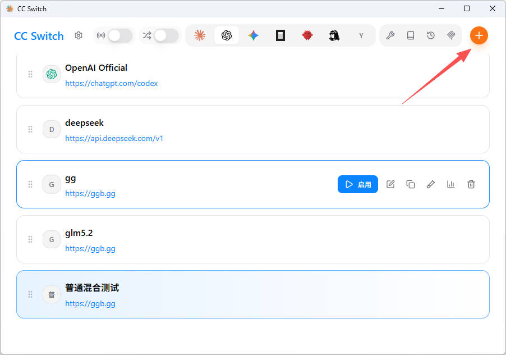The height and width of the screenshot is (355, 506).
Task: Grab the OpenAI Official drag handle
Action: pos(30,74)
